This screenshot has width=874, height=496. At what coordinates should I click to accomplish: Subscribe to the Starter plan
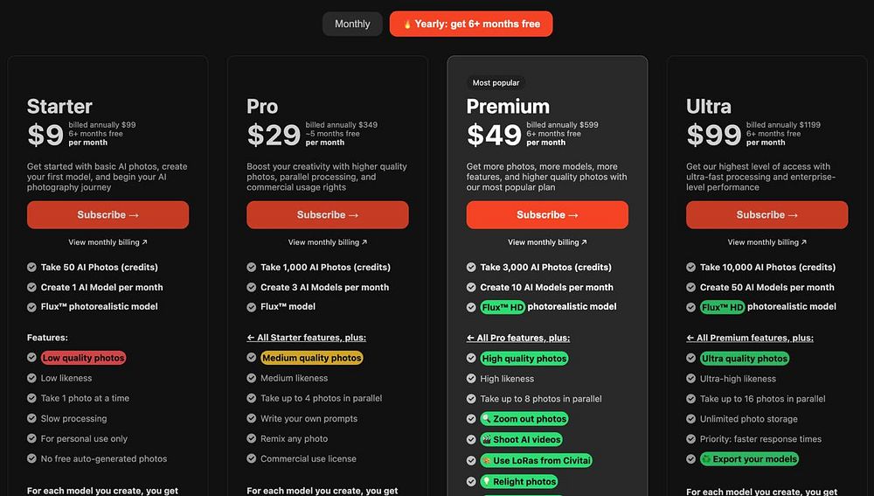tap(108, 215)
